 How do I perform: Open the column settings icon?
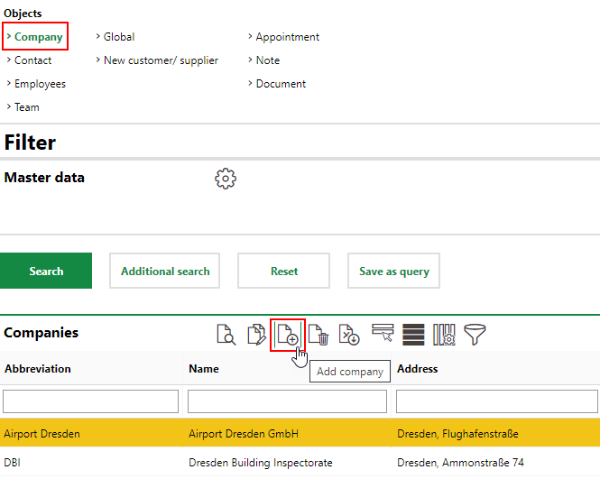(444, 335)
